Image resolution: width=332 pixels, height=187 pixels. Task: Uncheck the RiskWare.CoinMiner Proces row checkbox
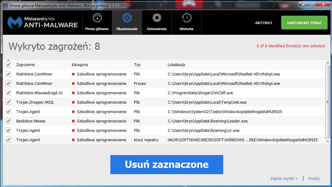pos(8,83)
